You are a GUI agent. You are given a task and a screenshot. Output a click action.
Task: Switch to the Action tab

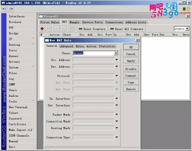[92, 47]
